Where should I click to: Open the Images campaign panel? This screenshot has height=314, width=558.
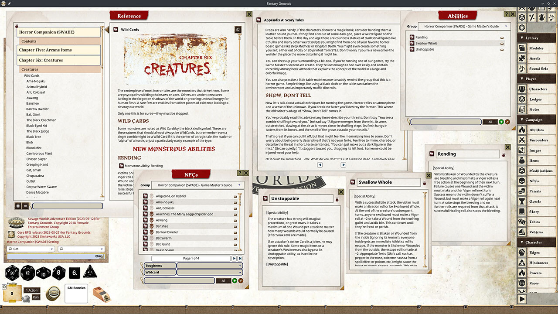click(535, 150)
